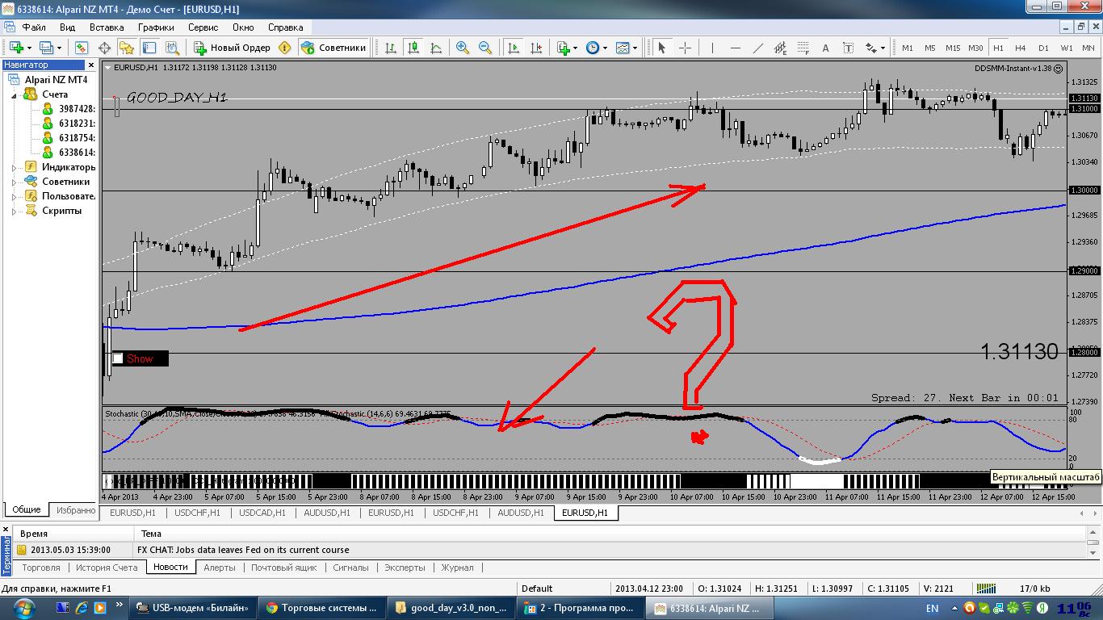Open the Templates dropdown
Image resolution: width=1103 pixels, height=620 pixels.
click(x=626, y=48)
